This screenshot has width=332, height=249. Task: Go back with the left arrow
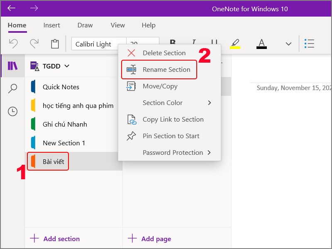click(12, 8)
